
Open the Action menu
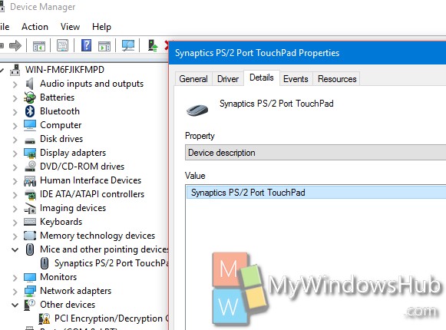(x=35, y=27)
